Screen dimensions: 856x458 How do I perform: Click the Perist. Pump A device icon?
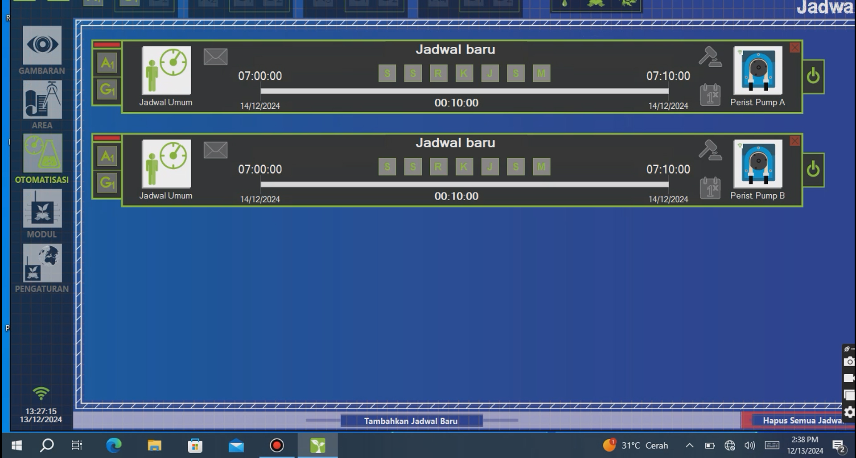pos(757,70)
